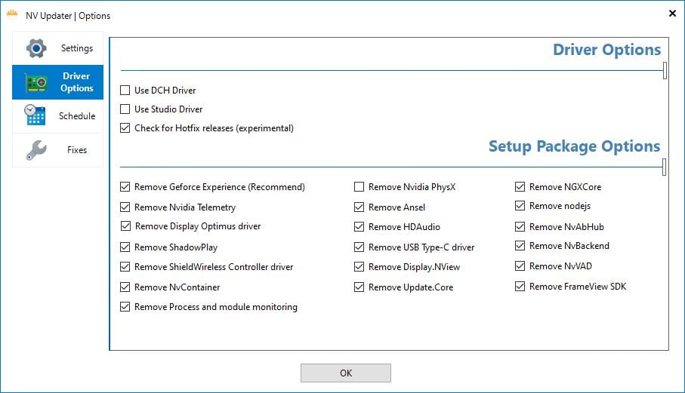Screen dimensions: 685x393
Task: Uncheck Remove FrameView SDK
Action: click(x=520, y=287)
